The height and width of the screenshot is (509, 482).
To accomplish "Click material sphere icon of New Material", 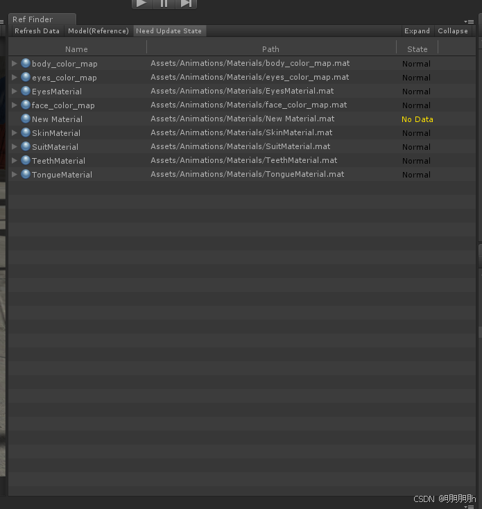I will tap(26, 119).
